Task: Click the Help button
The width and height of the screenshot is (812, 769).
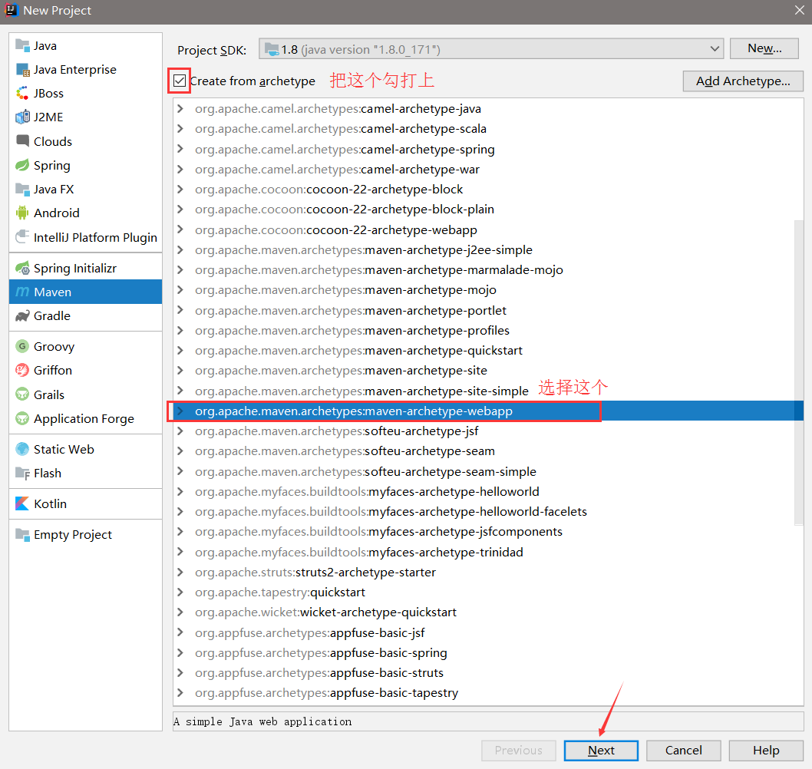Action: pyautogui.click(x=766, y=751)
